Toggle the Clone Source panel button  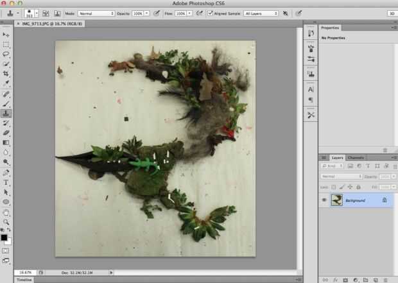click(x=57, y=13)
